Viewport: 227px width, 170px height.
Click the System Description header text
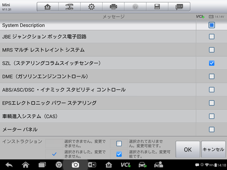coord(23,25)
